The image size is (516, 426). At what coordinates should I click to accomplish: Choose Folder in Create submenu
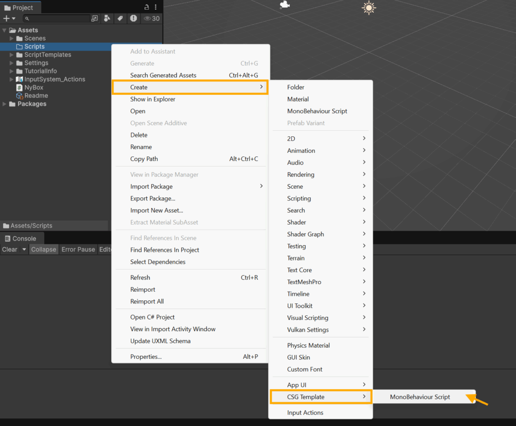pyautogui.click(x=321, y=87)
